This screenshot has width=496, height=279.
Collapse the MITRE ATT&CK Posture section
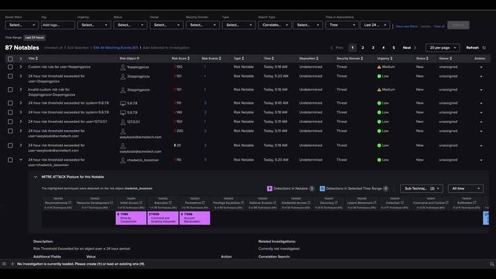(35, 177)
